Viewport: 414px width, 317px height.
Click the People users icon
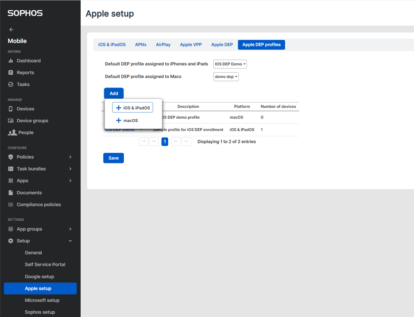12,133
